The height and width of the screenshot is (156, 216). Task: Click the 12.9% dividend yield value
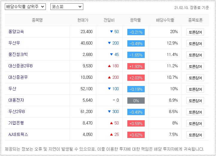point(172,43)
